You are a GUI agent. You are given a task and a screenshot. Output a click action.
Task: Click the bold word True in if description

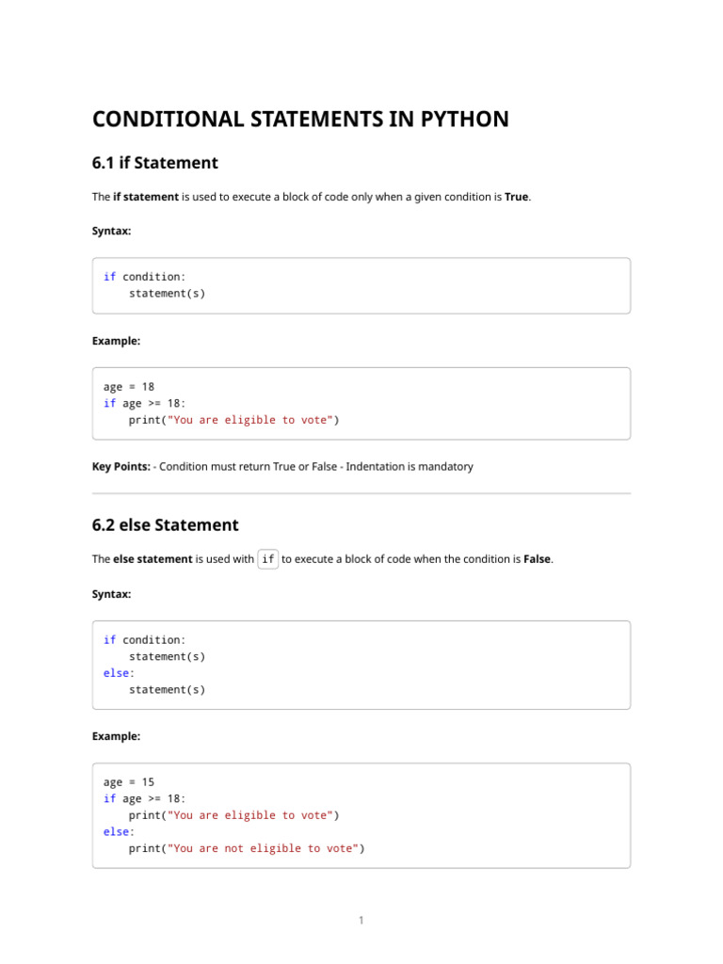(x=517, y=197)
